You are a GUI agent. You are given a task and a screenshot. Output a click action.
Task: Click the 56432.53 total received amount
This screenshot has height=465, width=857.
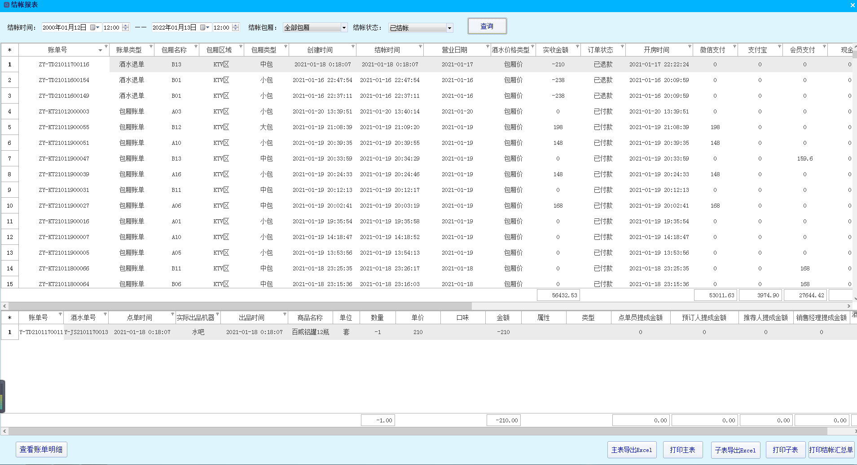pyautogui.click(x=558, y=295)
